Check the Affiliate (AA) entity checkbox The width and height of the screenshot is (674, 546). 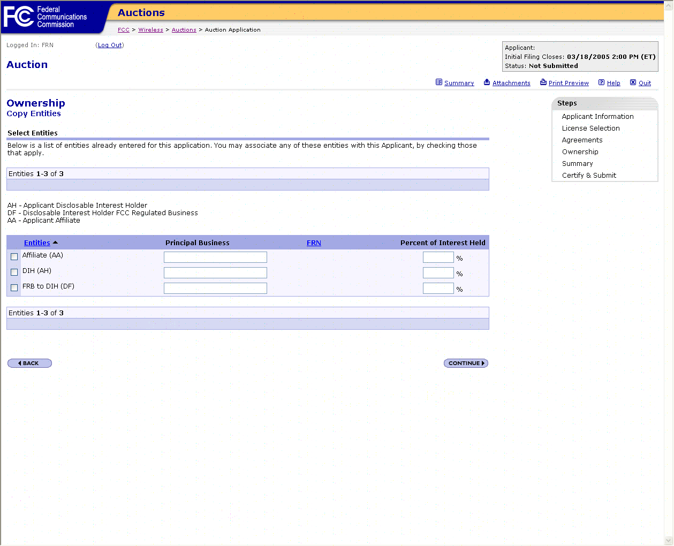(x=14, y=257)
